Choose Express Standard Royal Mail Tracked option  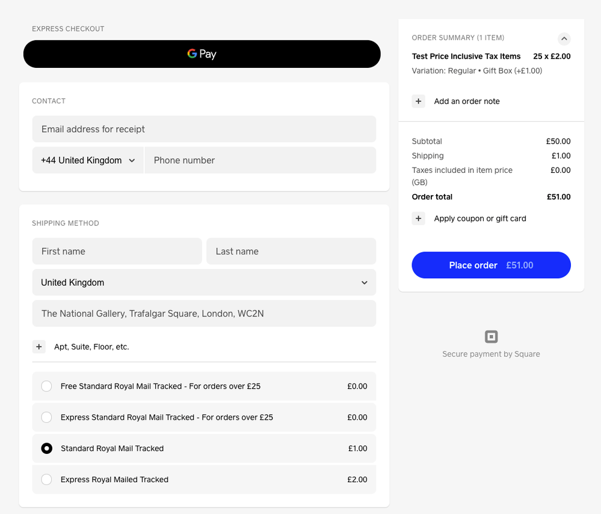[x=46, y=417]
